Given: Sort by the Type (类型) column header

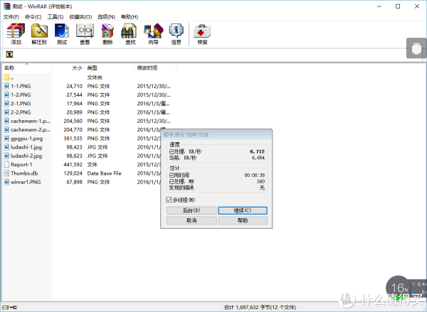Looking at the screenshot, I should click(x=110, y=68).
